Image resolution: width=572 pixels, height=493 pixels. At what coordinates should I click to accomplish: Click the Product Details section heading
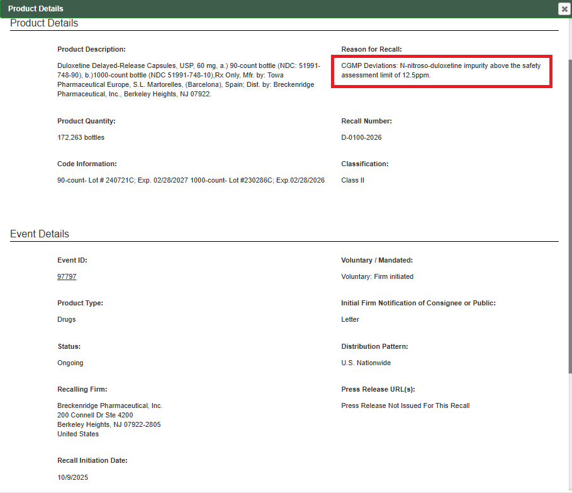44,23
